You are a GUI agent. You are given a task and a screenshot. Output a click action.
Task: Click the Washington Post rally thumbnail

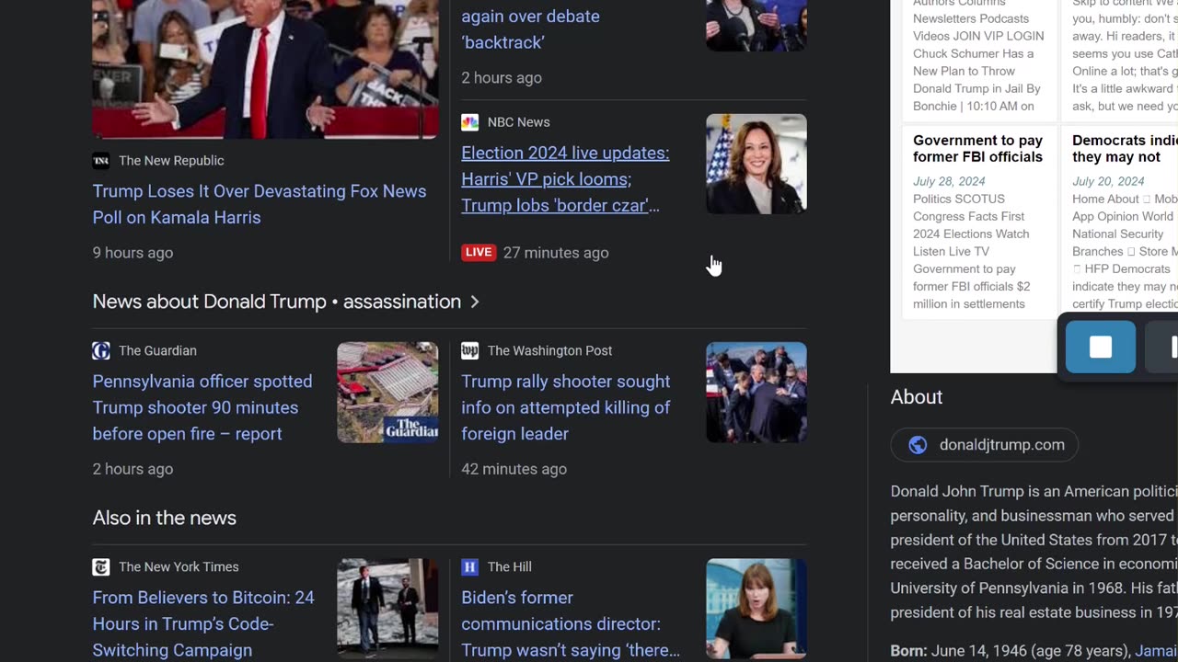click(756, 393)
